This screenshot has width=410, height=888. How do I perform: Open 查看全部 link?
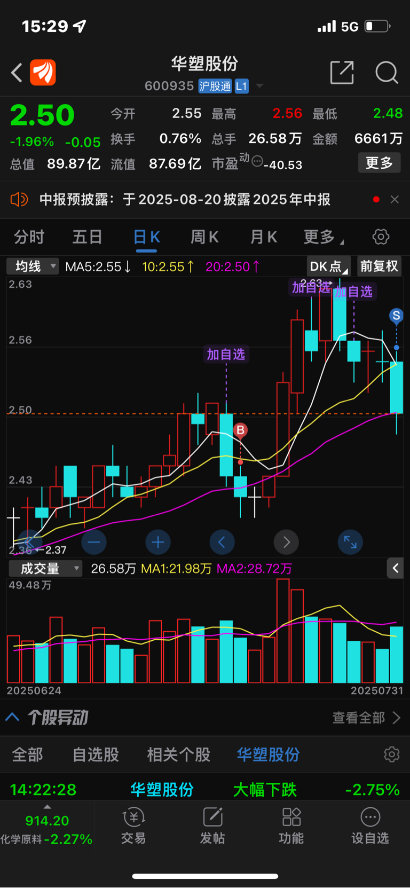[x=366, y=718]
